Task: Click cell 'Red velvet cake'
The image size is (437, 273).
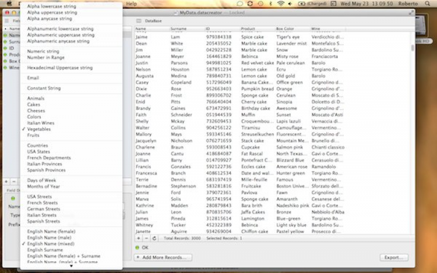Action: [x=258, y=63]
